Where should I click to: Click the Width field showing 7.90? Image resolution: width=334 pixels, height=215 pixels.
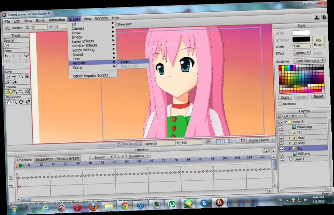pyautogui.click(x=301, y=46)
